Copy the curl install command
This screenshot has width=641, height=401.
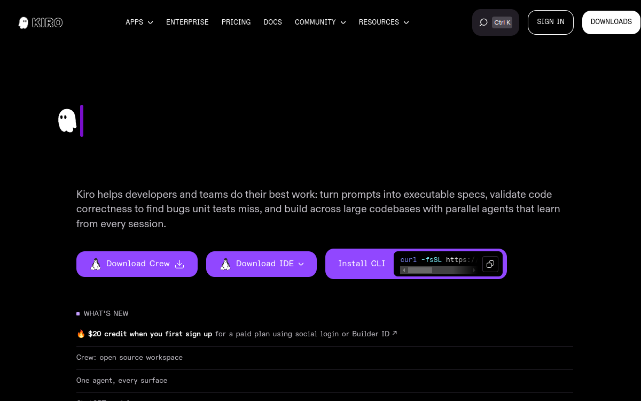click(490, 264)
